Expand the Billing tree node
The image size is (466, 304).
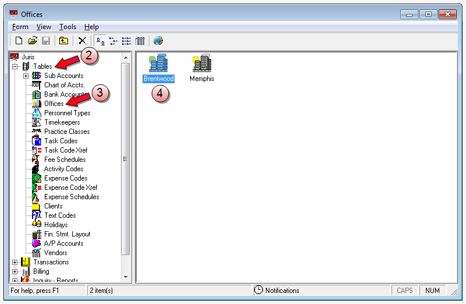(15, 271)
